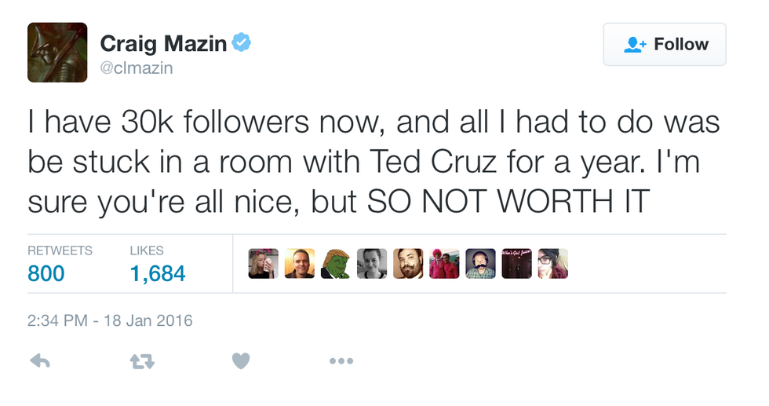
Task: View the 800 retweets list
Action: tap(46, 273)
